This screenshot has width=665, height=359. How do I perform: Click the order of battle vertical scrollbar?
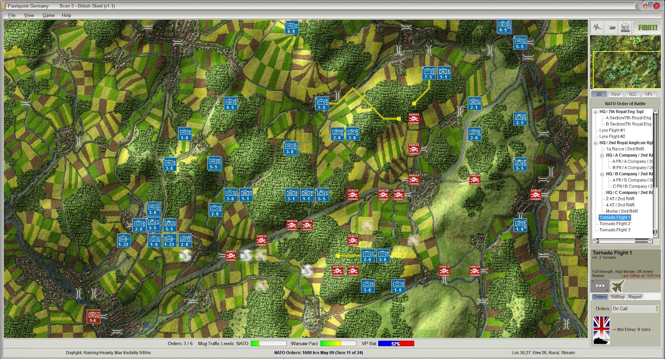[656, 173]
